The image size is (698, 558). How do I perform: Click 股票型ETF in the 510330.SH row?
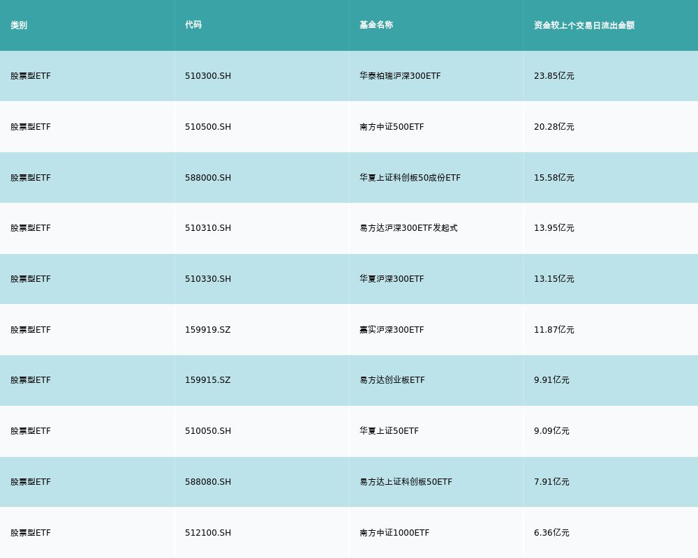click(31, 279)
